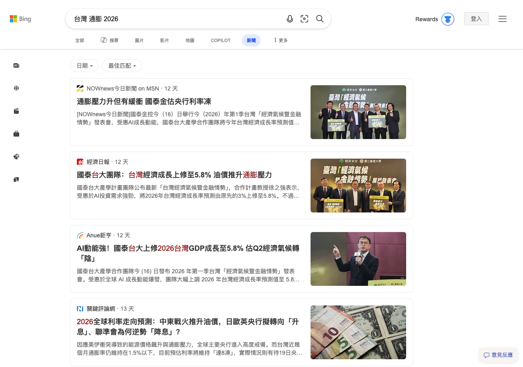
Task: Open the 更多 more tabs menu
Action: pos(281,40)
